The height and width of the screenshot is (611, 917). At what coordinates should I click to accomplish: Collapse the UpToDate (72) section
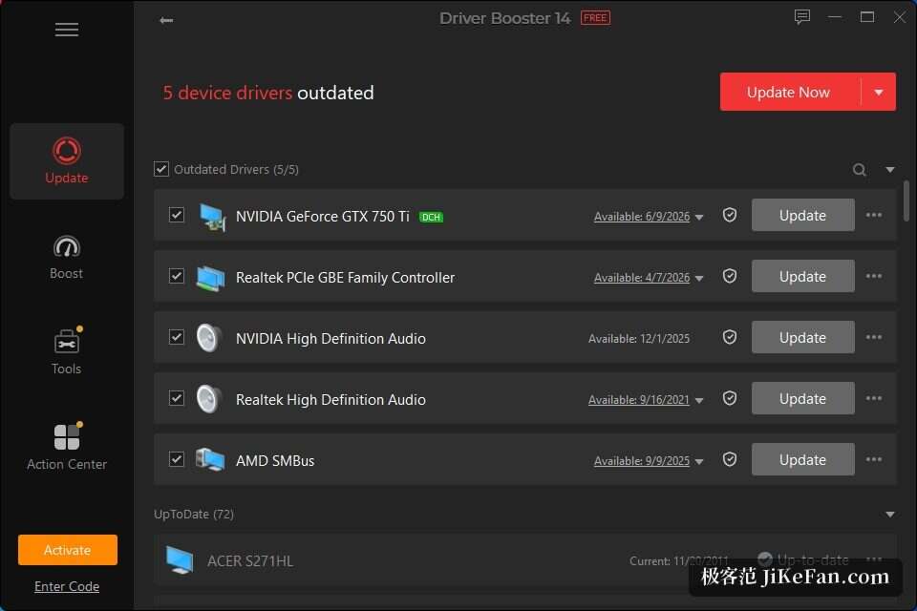(x=890, y=515)
